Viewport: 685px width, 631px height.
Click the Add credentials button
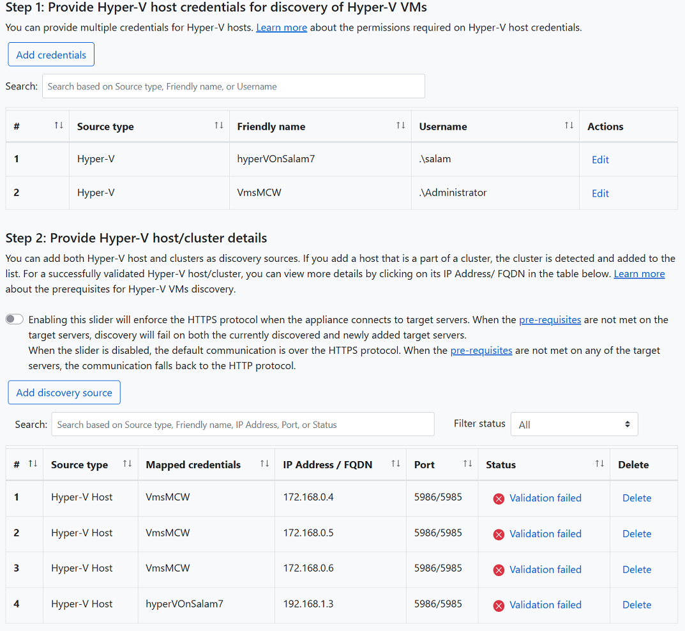click(51, 55)
